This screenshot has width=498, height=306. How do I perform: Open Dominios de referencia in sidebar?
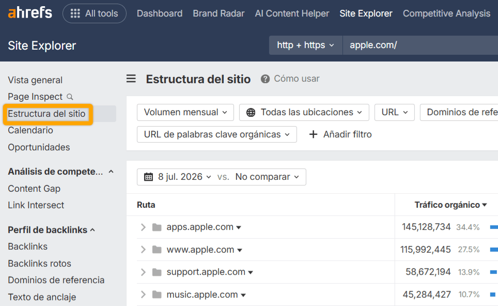[56, 280]
